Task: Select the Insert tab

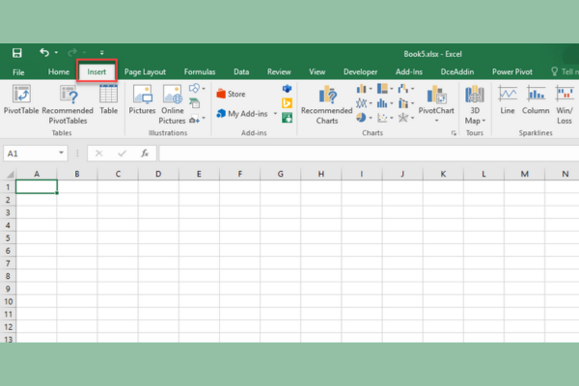Action: click(96, 71)
